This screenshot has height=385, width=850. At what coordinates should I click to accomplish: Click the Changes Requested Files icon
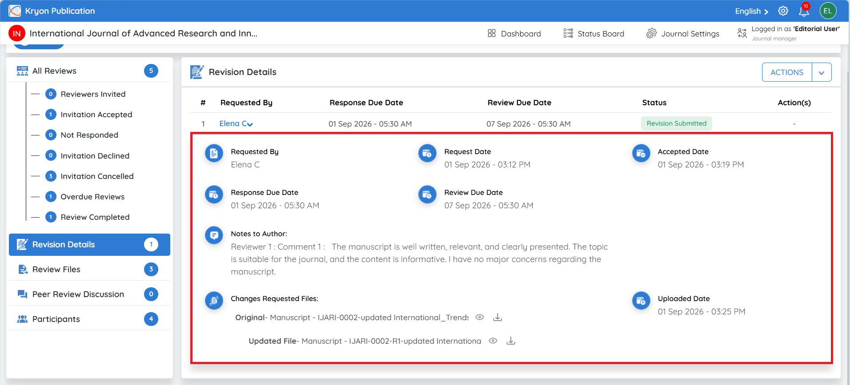(x=214, y=301)
